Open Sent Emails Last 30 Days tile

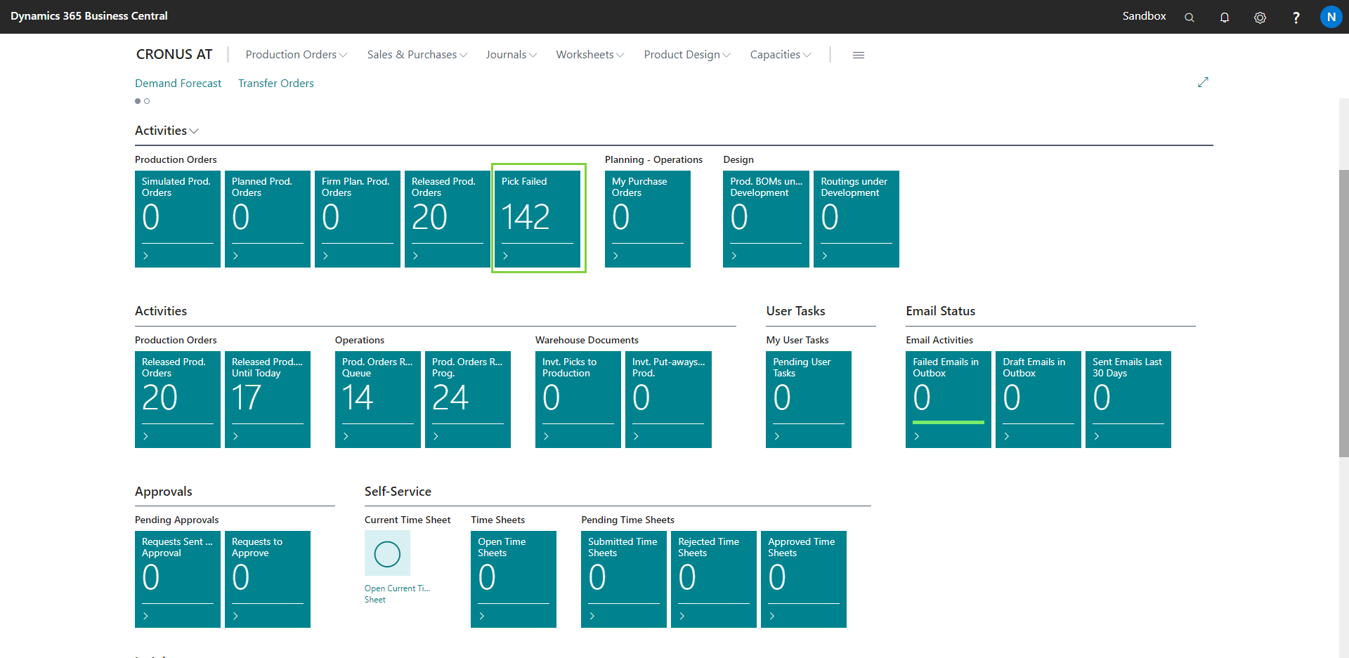1128,400
